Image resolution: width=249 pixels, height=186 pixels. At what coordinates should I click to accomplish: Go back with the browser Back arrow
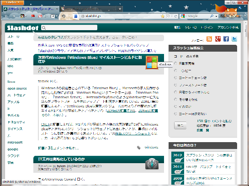pos(6,16)
